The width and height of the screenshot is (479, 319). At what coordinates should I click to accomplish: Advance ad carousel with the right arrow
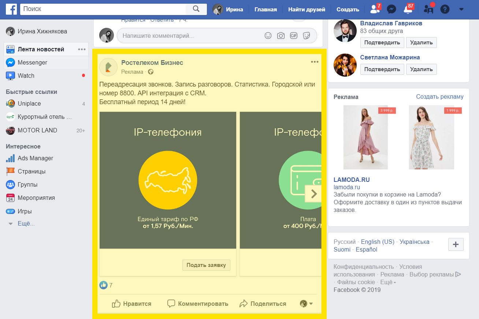(x=313, y=193)
